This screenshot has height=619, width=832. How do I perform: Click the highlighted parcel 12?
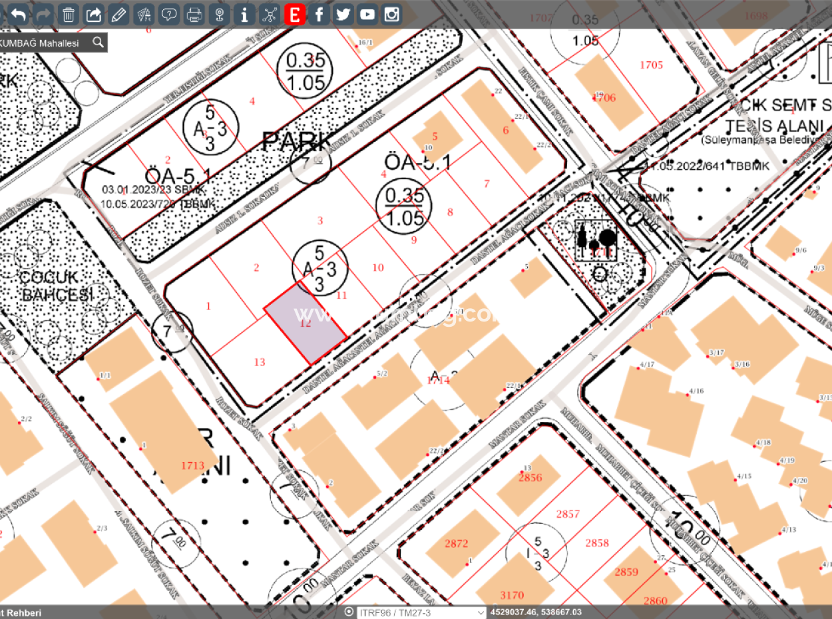pyautogui.click(x=306, y=324)
